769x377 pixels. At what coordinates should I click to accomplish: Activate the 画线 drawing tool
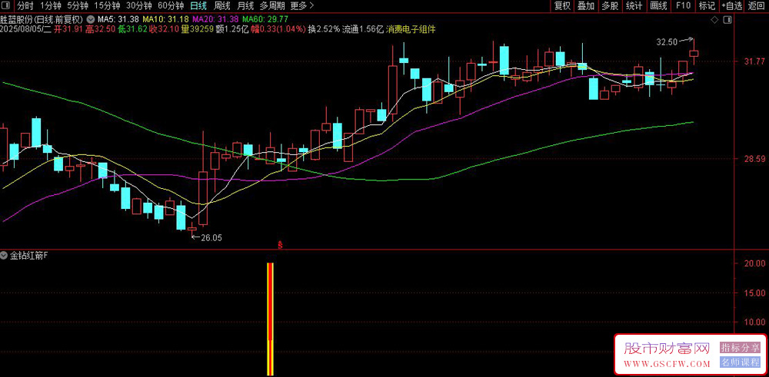tap(658, 6)
